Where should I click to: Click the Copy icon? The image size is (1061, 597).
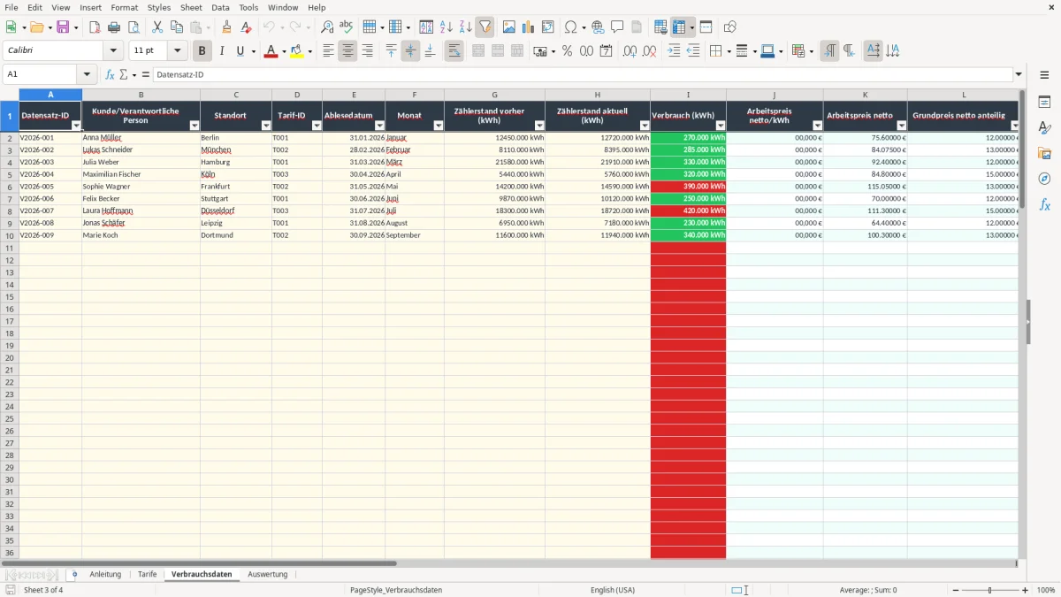pos(177,27)
